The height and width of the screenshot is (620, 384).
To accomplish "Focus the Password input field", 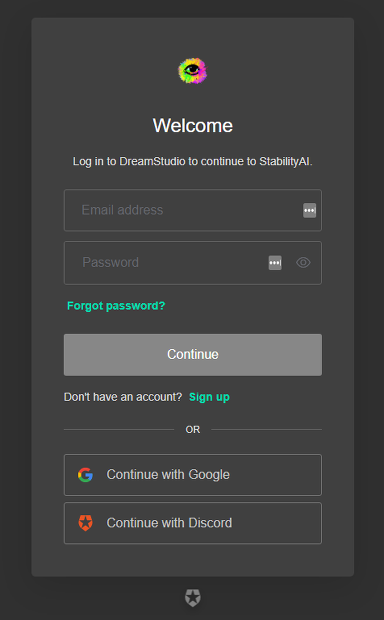I will [x=169, y=263].
